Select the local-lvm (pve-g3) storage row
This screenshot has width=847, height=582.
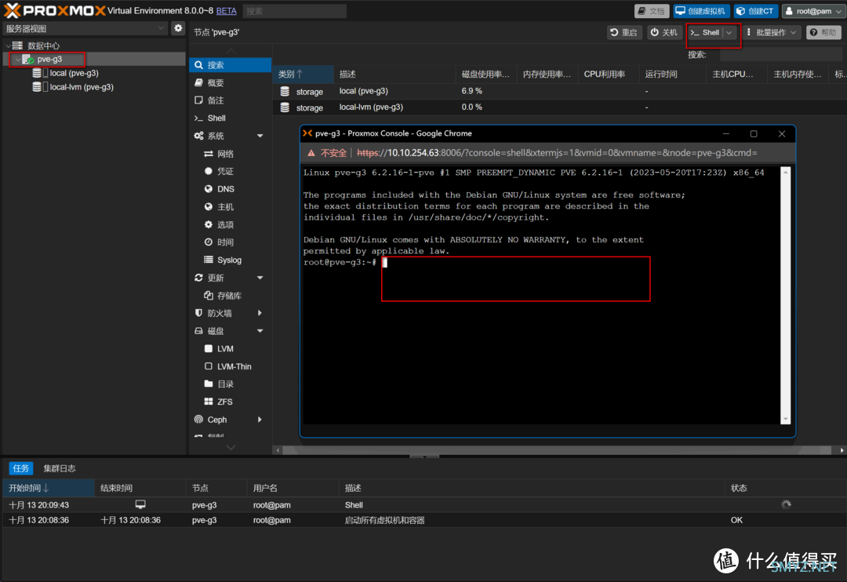click(x=560, y=107)
